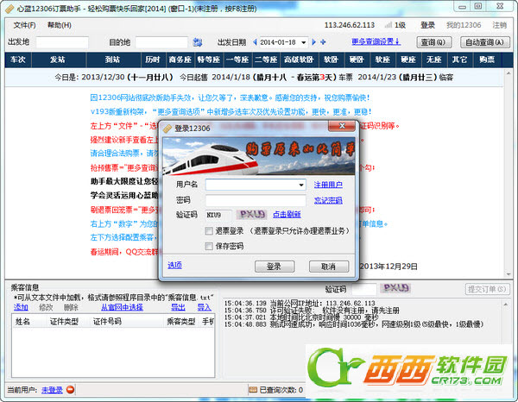
Task: Click the 导入 link
Action: point(204,307)
